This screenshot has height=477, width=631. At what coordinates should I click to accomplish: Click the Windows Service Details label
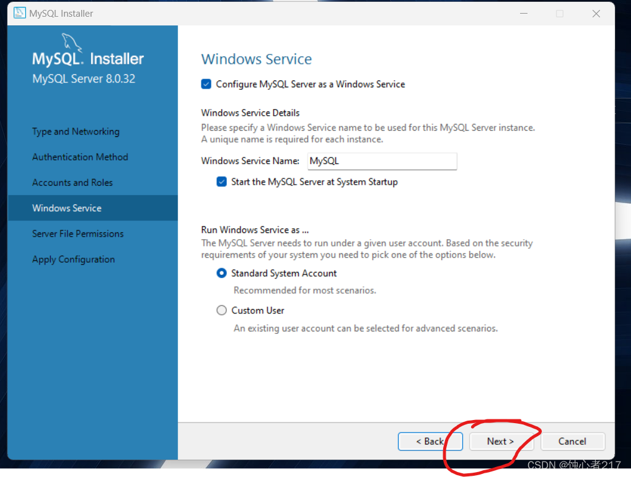(250, 113)
